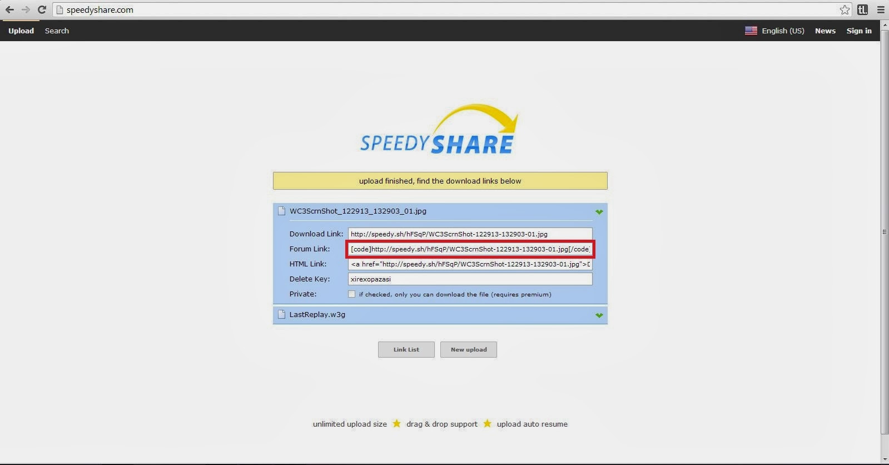Click the file icon beside WC3ScrnShot file

point(282,211)
